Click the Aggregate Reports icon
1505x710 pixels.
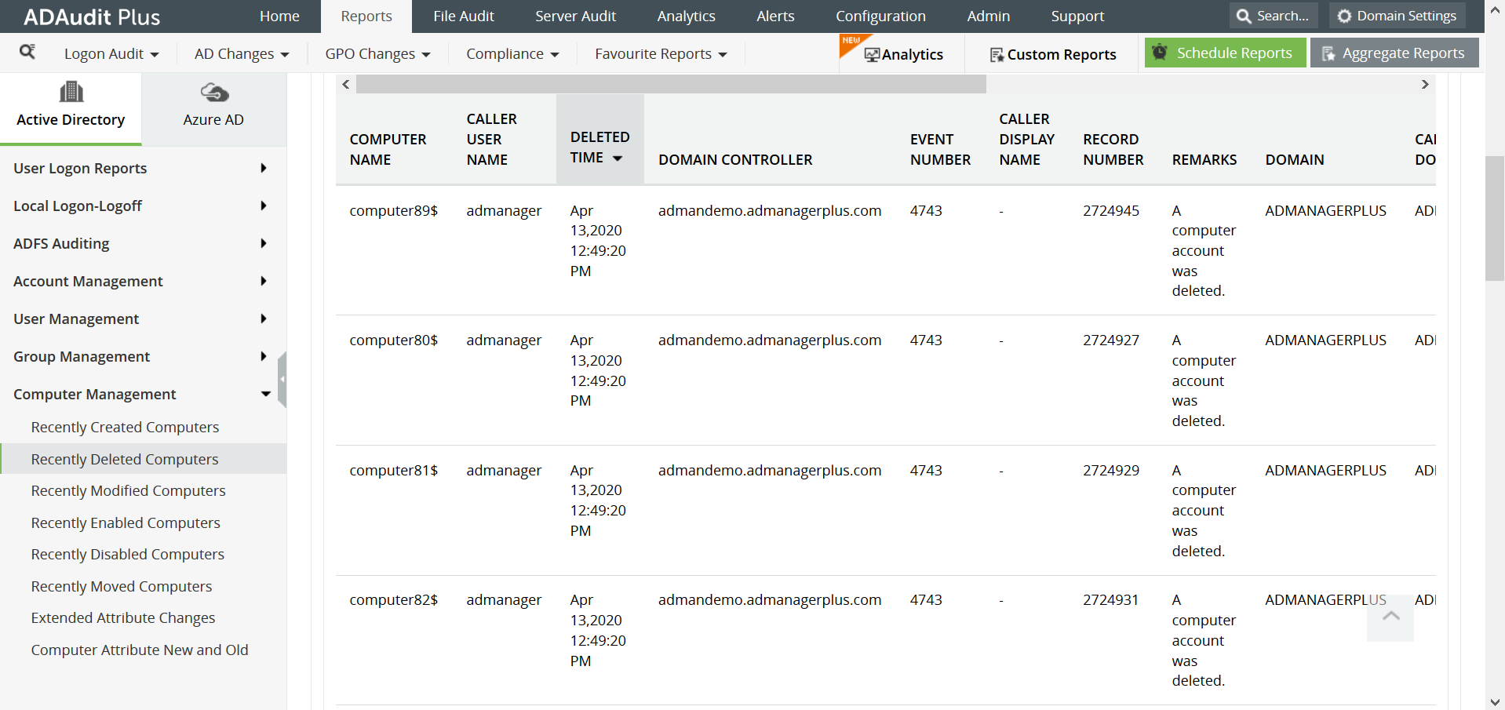(1329, 53)
